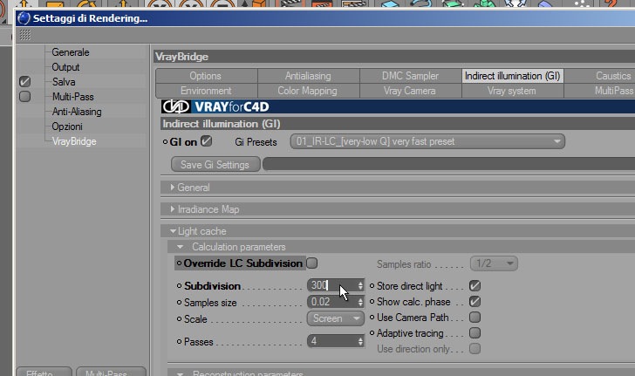Open the Vray system tab

click(x=512, y=91)
